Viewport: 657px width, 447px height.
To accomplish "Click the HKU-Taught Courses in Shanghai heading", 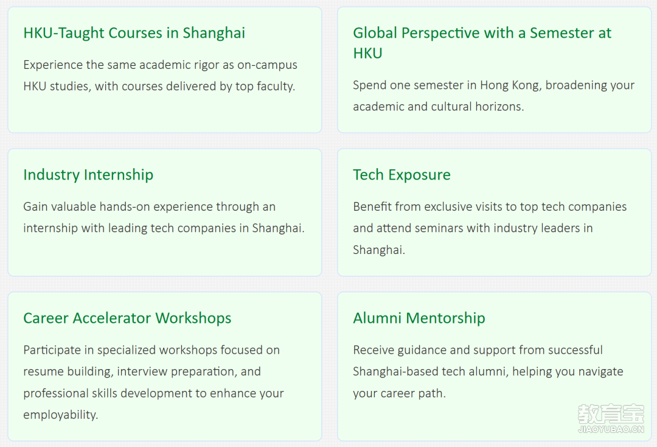I will (134, 33).
